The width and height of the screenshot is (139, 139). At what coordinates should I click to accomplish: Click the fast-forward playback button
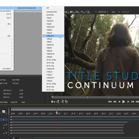click(133, 102)
